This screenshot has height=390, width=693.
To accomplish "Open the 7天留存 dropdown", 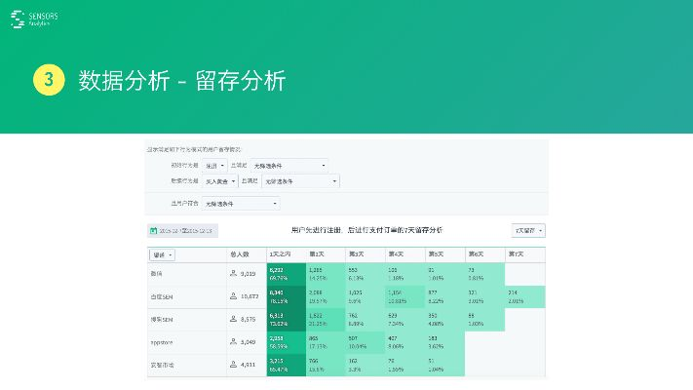I will coord(528,231).
